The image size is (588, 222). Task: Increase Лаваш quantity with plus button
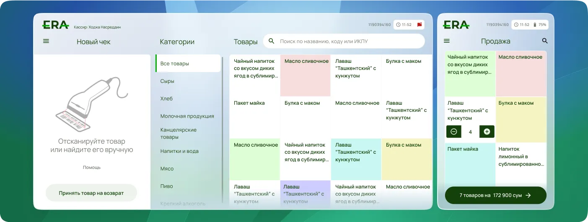487,132
